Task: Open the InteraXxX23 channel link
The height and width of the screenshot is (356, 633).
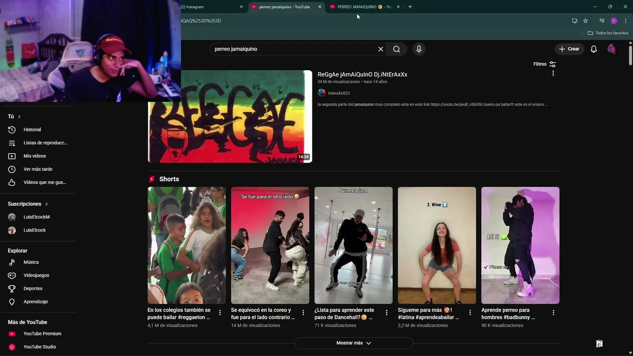Action: pos(339,93)
